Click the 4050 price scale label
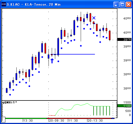133x124 pixels. [127, 18]
